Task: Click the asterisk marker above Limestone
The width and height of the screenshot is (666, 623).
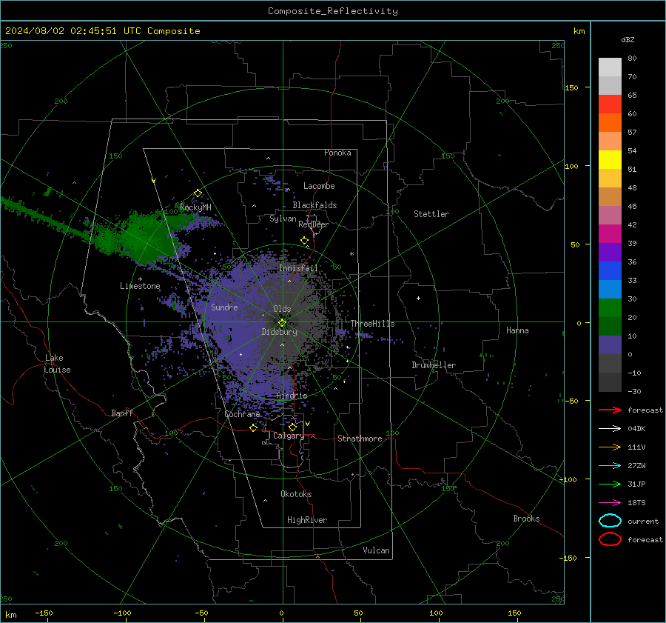Action: click(140, 279)
